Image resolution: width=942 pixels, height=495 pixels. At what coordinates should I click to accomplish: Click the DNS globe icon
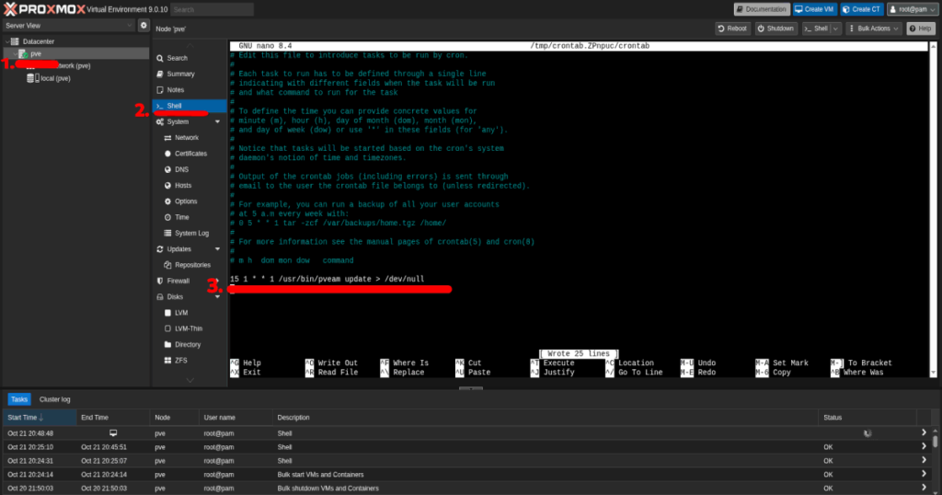pyautogui.click(x=167, y=169)
